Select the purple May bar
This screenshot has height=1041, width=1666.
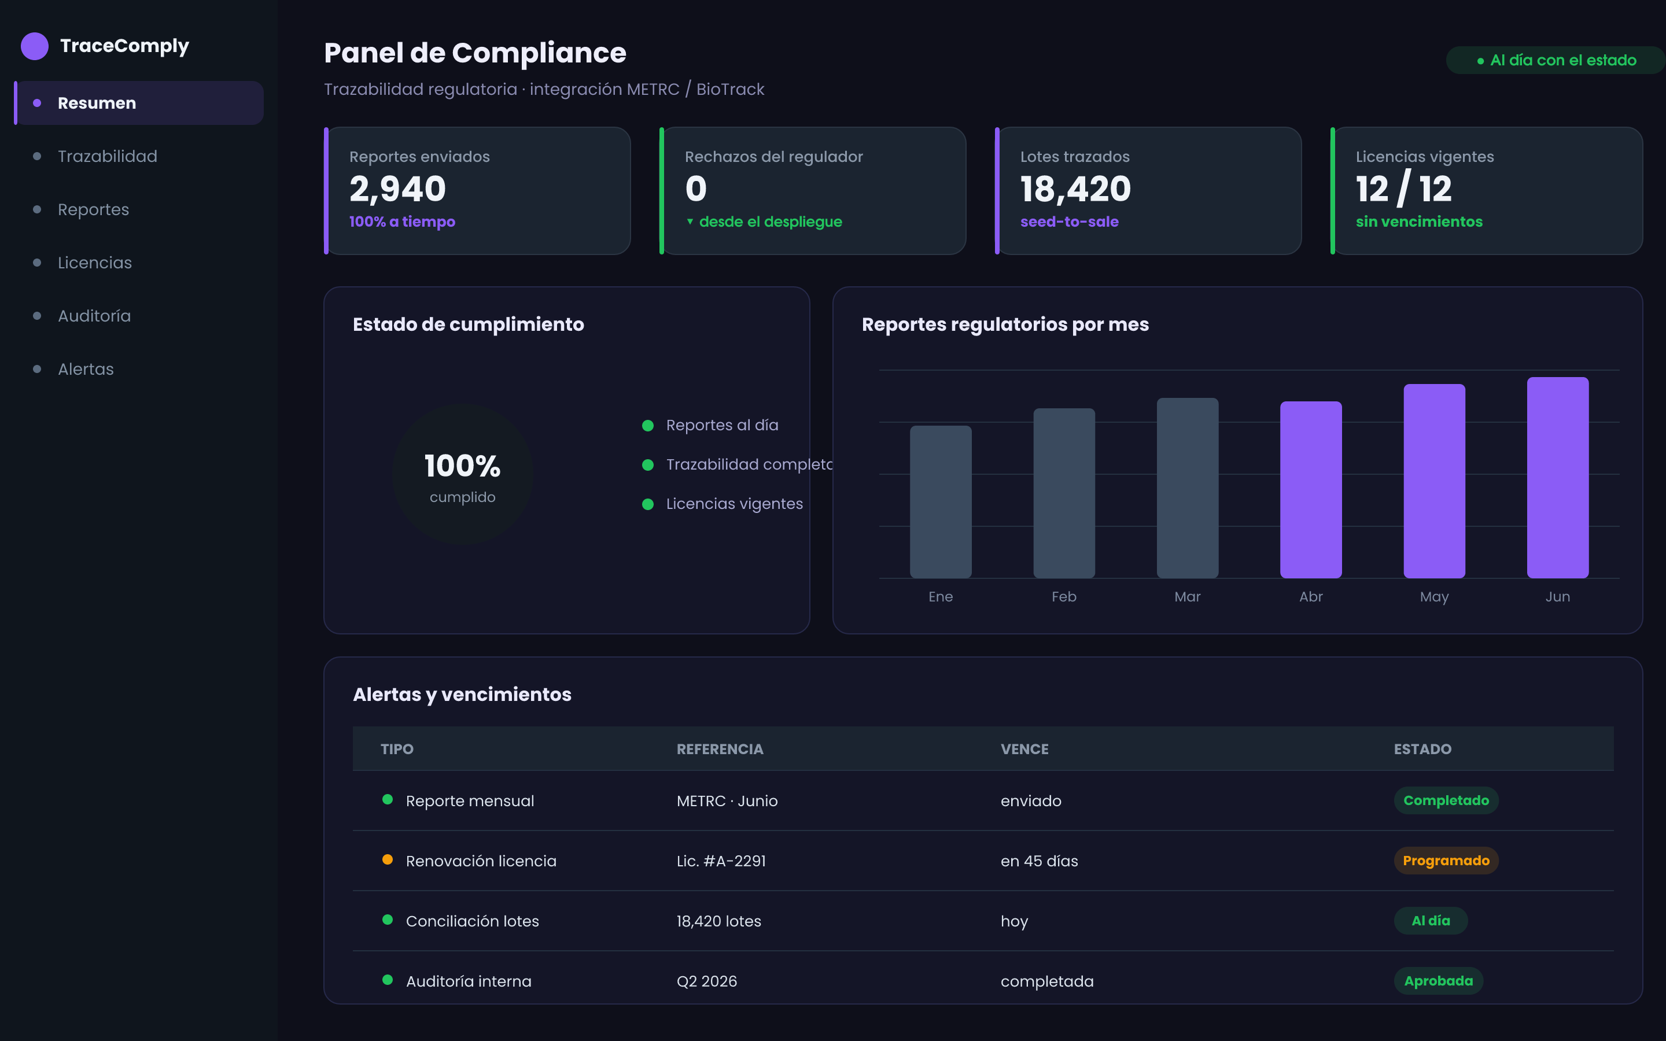pos(1434,481)
